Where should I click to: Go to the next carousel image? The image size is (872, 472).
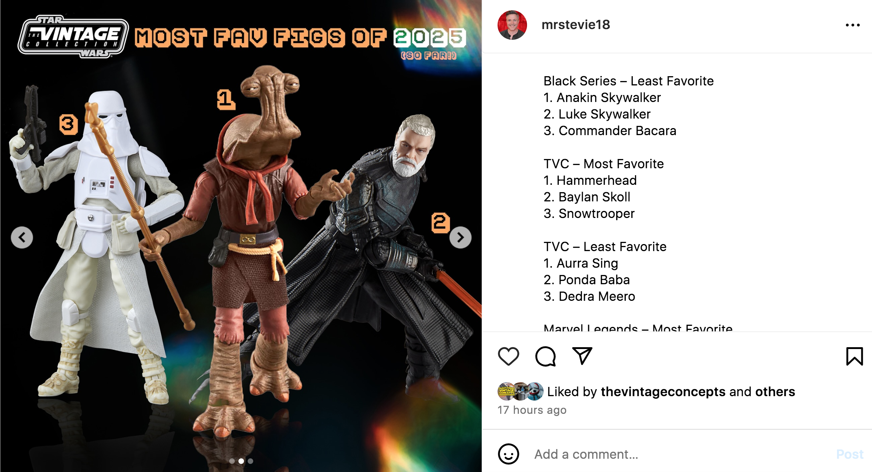[460, 237]
